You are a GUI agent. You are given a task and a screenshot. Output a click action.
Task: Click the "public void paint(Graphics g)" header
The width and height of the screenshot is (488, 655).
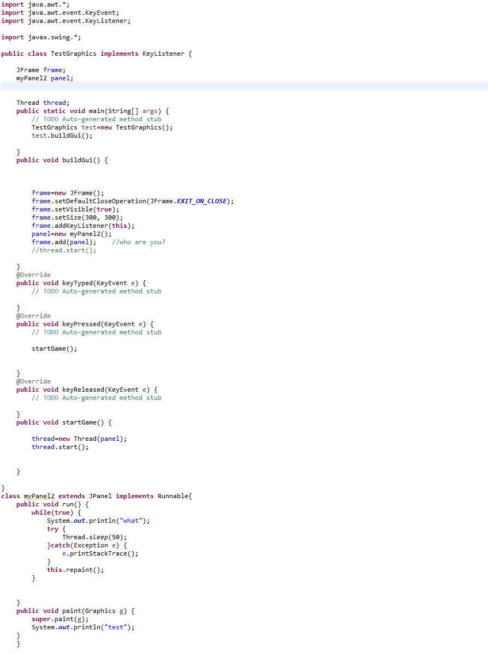tap(75, 611)
